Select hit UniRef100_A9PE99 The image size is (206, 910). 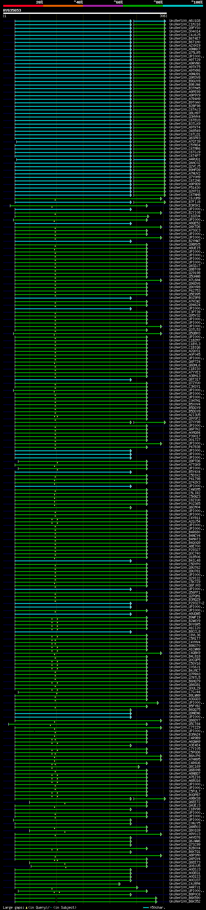click(185, 92)
